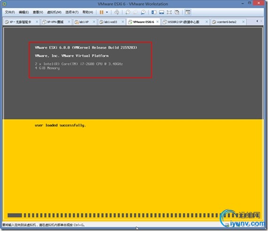Open the 查看(V) menu
The width and height of the screenshot is (268, 231).
point(38,12)
